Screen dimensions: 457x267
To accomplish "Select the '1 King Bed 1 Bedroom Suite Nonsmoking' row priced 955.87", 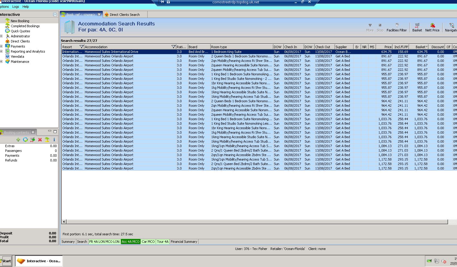I will [259, 74].
